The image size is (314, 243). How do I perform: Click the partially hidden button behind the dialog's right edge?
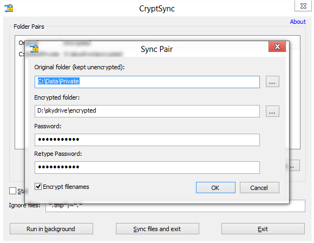coord(295,165)
